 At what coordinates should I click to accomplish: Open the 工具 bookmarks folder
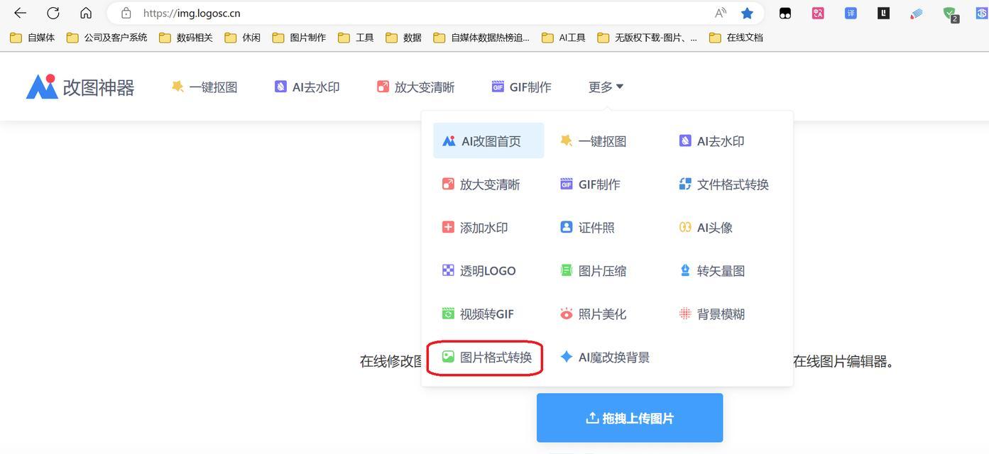click(x=356, y=38)
